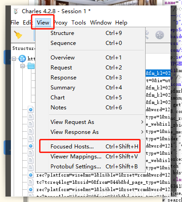Select the tc?tcreq4log=1&ssid=0&from=844b row

point(103,182)
